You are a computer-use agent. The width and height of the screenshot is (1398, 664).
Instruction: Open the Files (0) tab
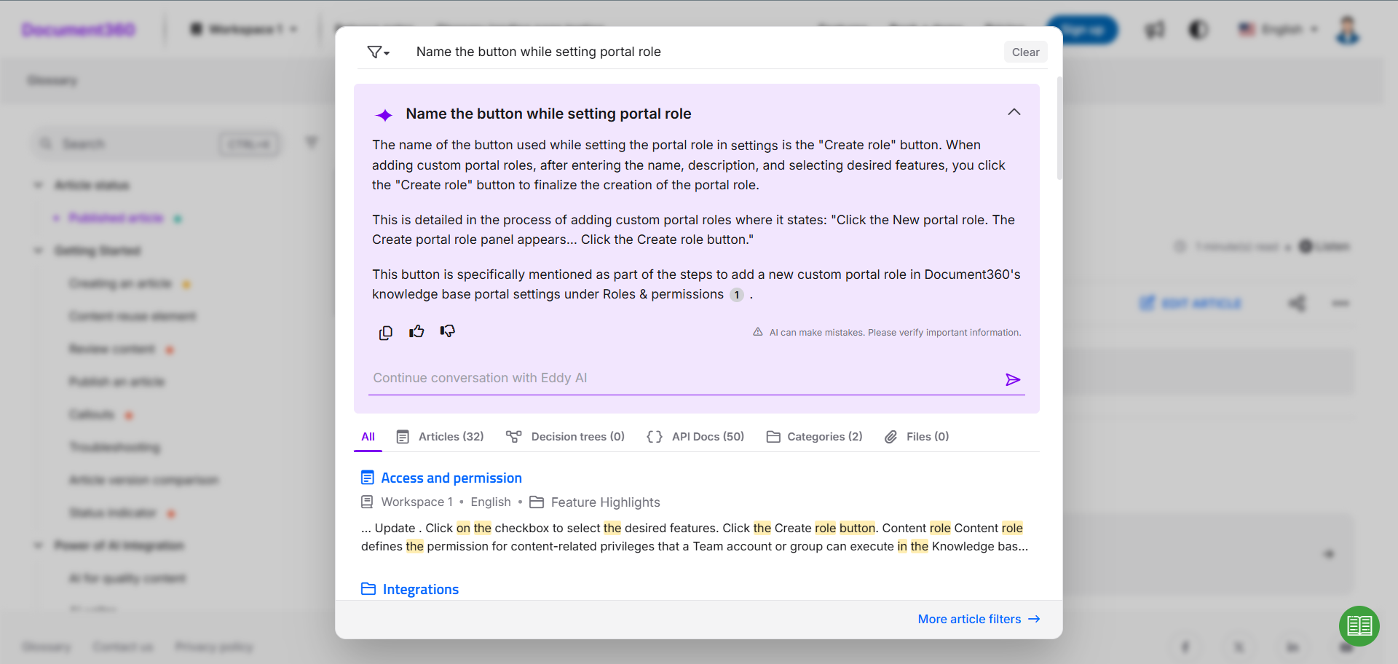[x=917, y=437]
